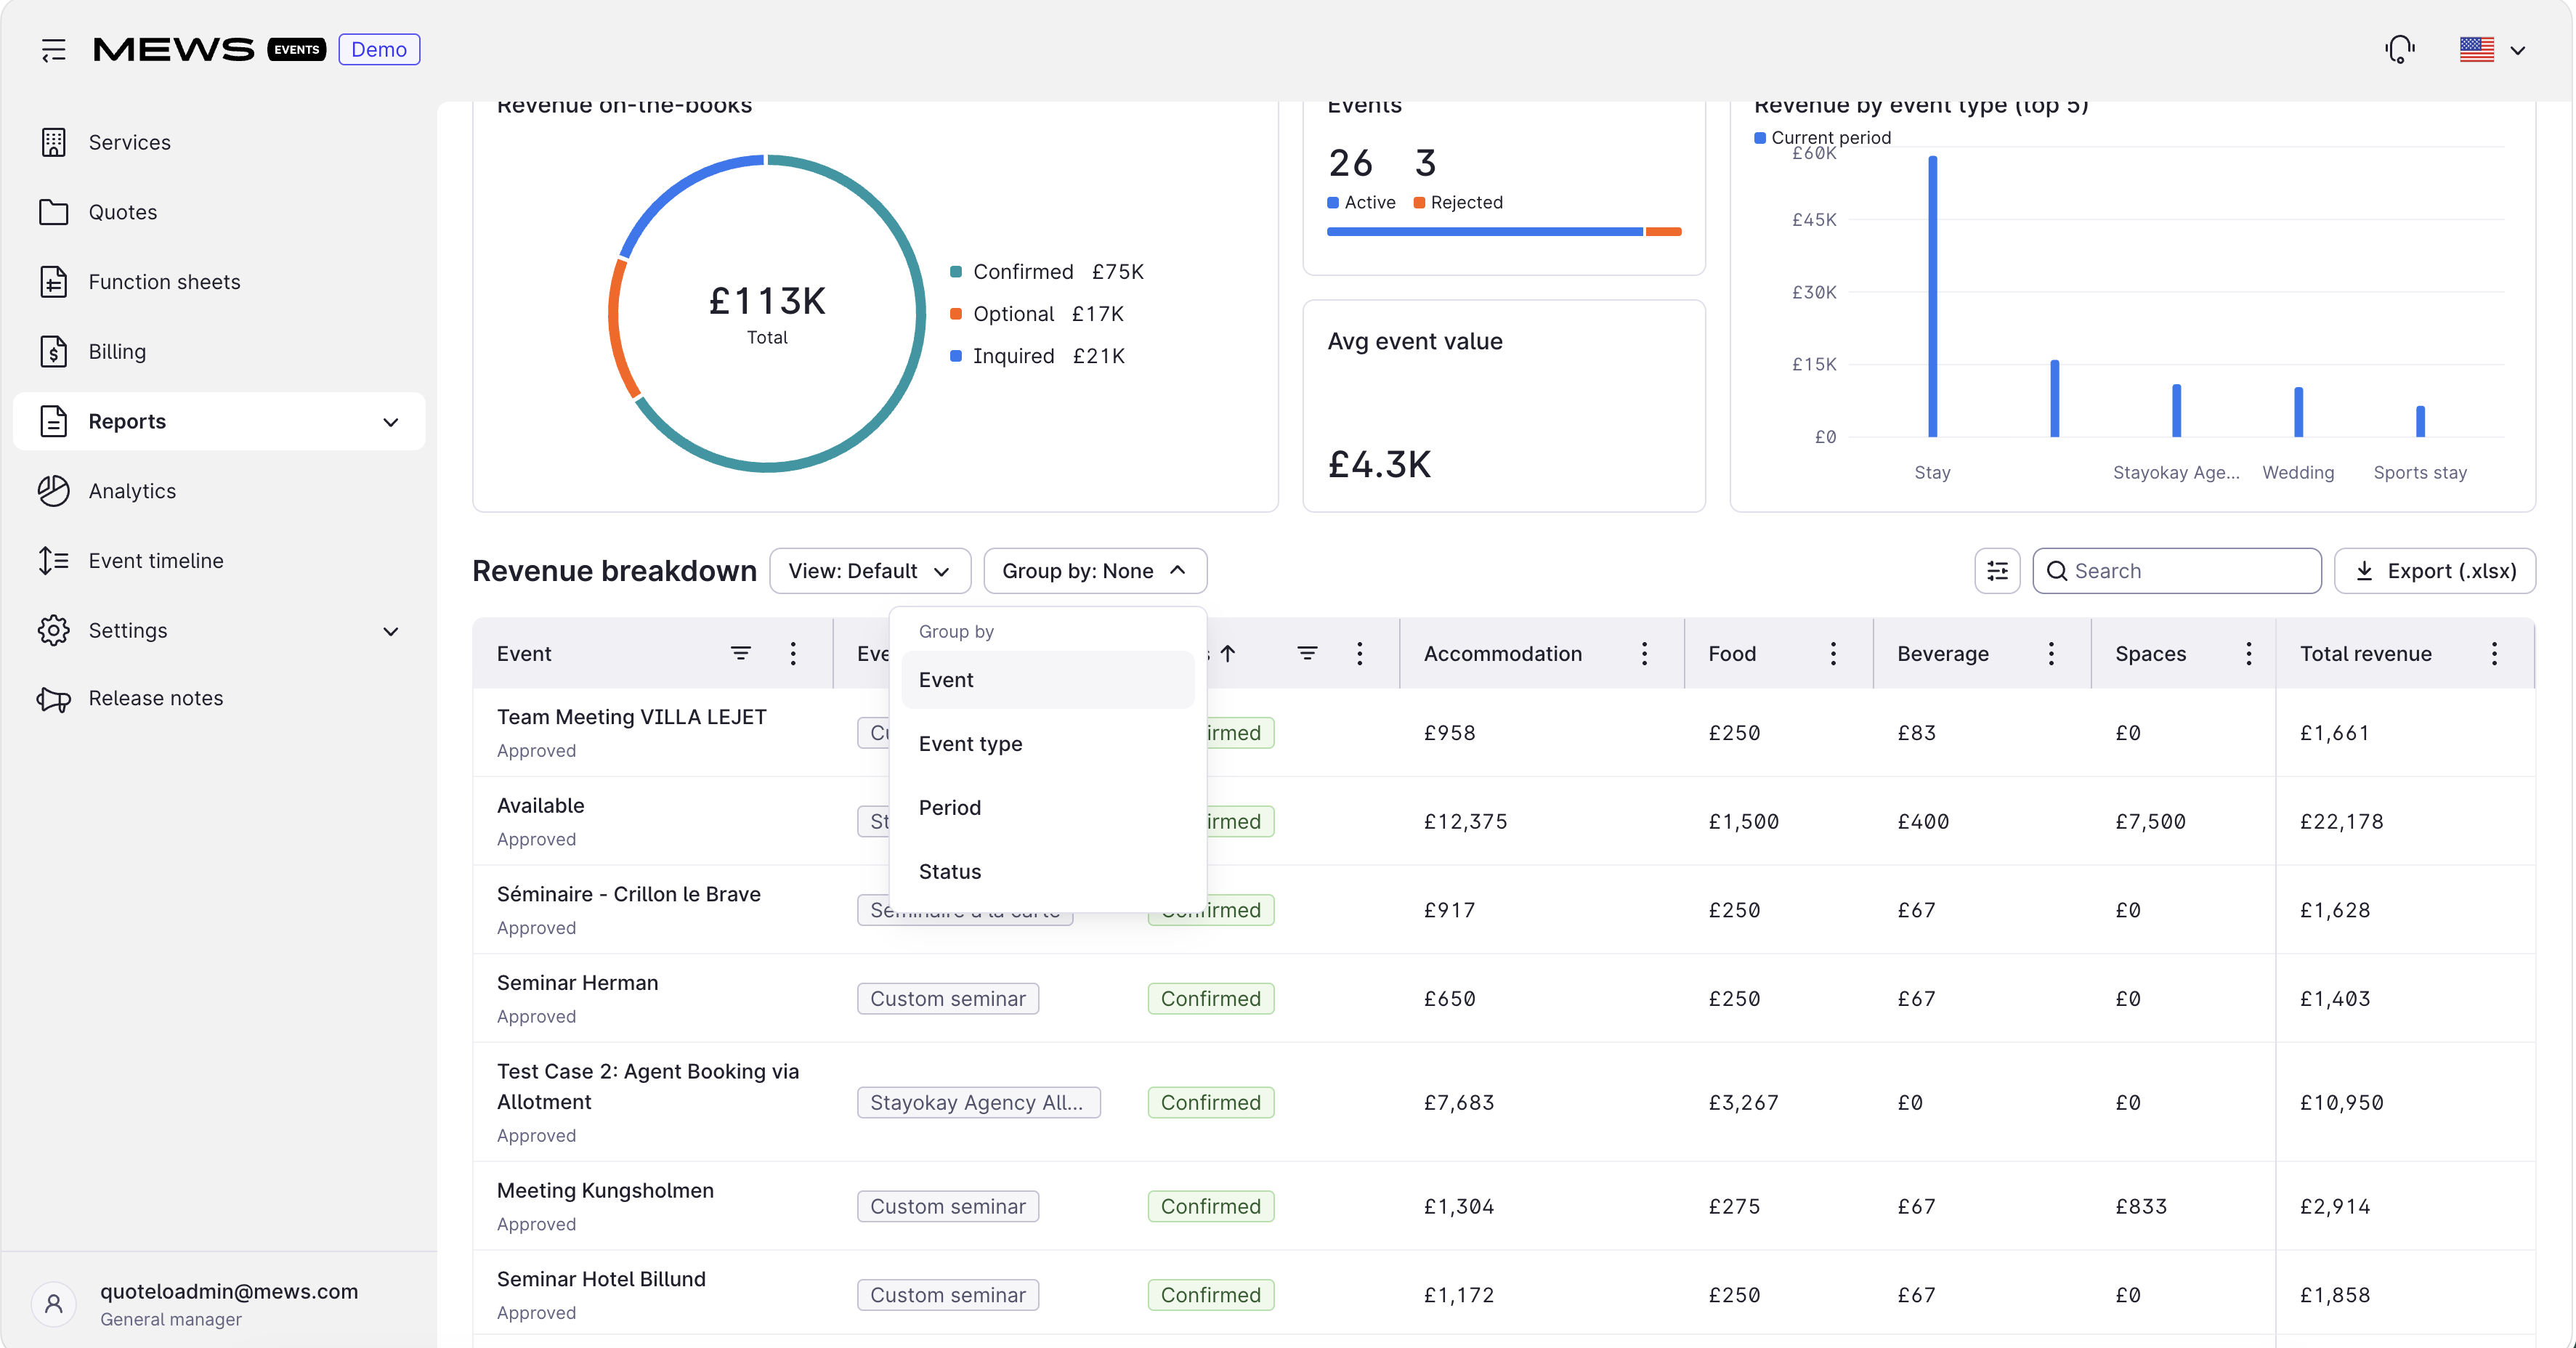Screen dimensions: 2576x1348
Task: Click the Release notes megaphone icon
Action: (x=53, y=698)
